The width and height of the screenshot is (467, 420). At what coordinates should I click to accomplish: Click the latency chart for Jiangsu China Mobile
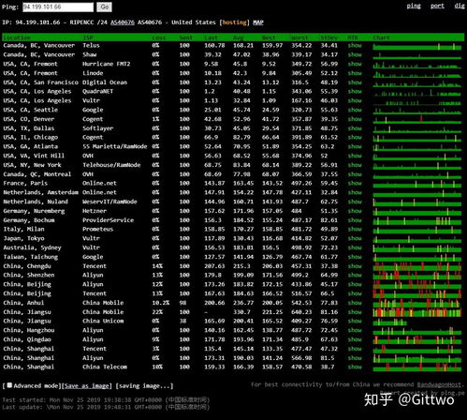pos(417,312)
